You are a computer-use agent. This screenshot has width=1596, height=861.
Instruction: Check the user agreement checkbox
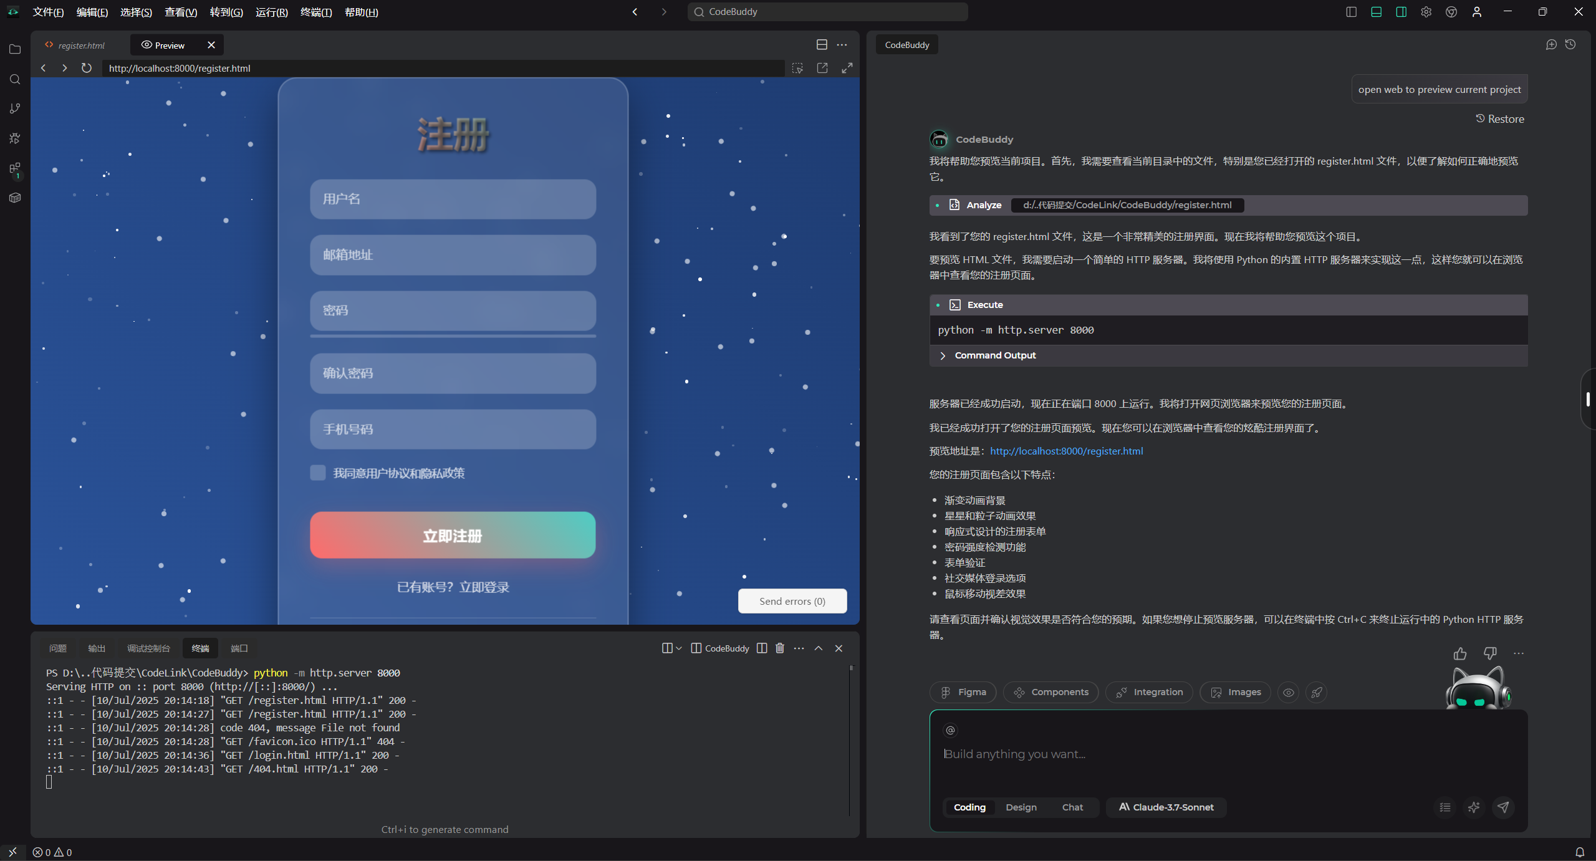tap(318, 473)
